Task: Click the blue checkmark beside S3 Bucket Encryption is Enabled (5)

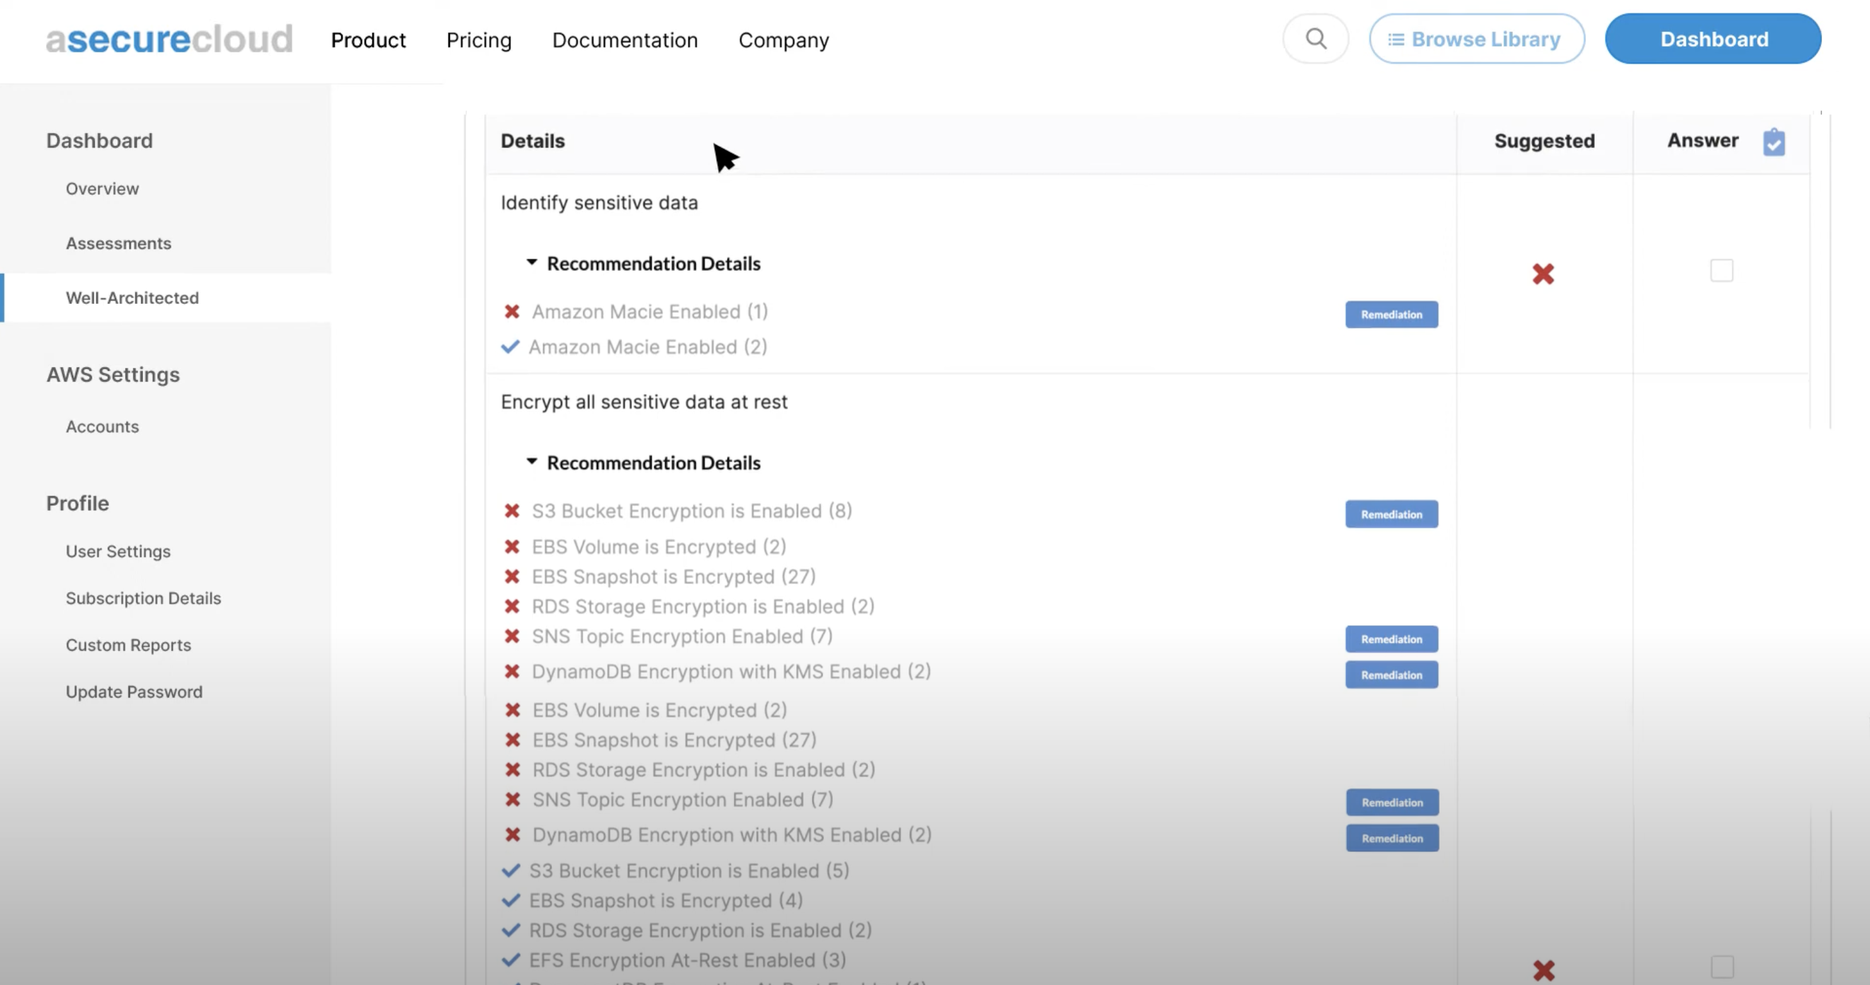Action: tap(511, 870)
